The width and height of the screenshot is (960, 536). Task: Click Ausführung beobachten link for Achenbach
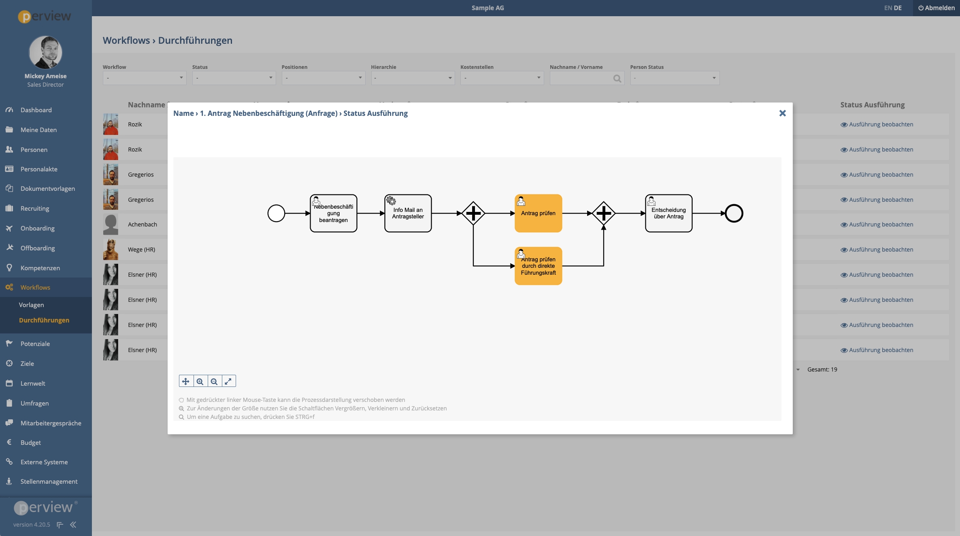point(877,224)
